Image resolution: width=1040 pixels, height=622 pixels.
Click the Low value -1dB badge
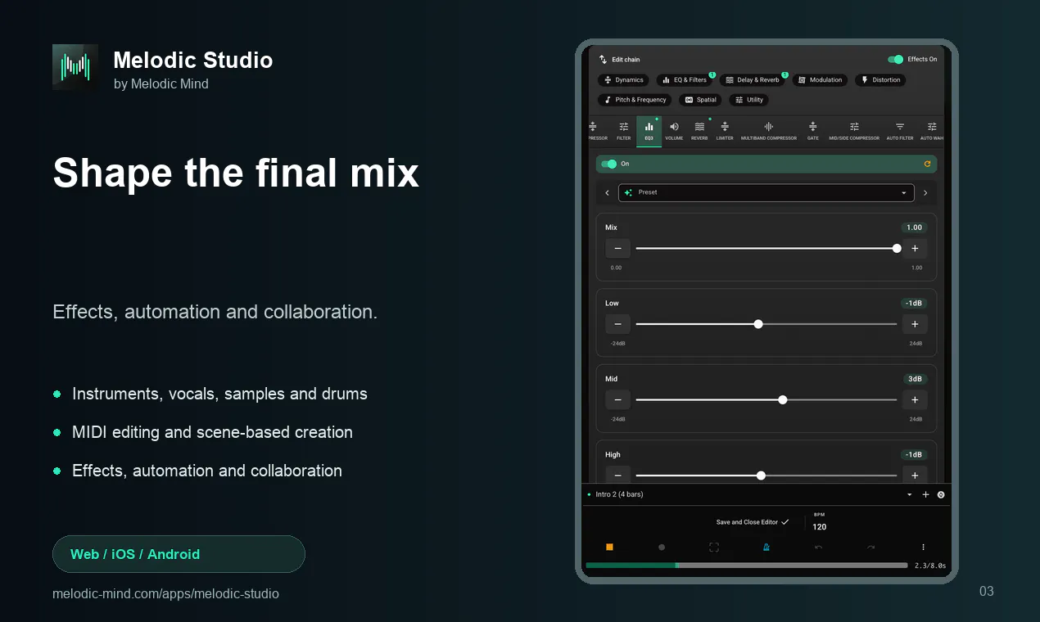click(914, 303)
